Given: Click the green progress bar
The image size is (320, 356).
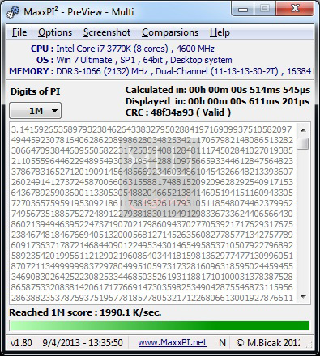Looking at the screenshot, I should (160, 325).
